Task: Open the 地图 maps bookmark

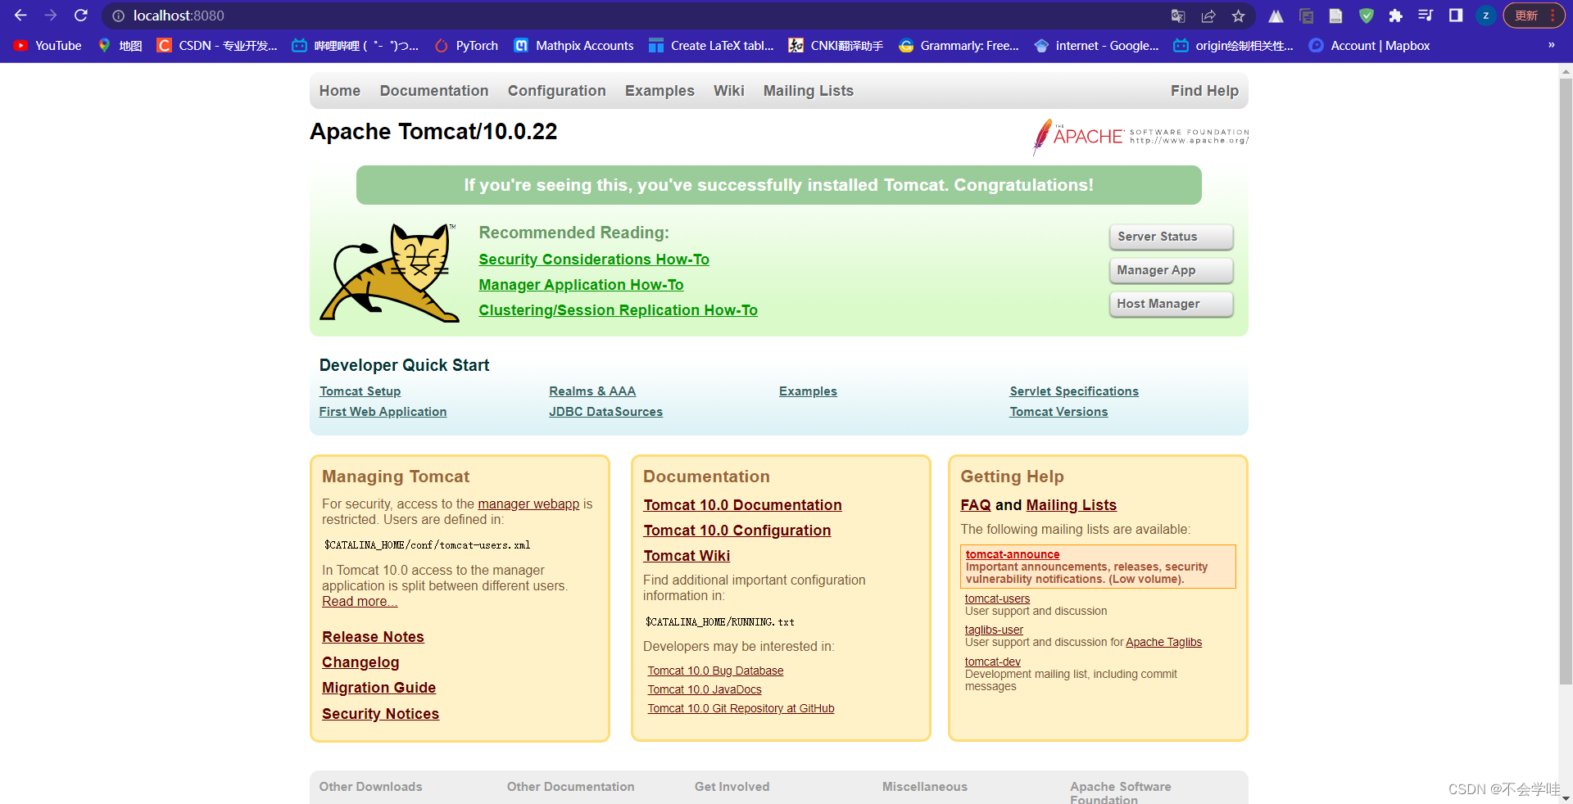Action: coord(120,46)
